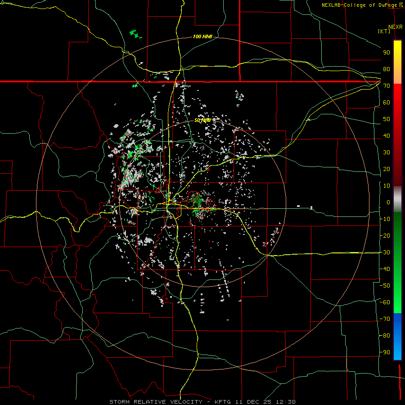Click the positive 20 scale label

tap(387, 169)
